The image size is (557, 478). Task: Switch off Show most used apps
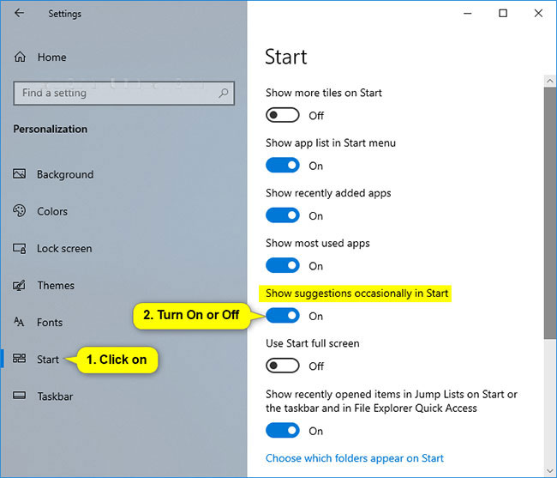[283, 266]
